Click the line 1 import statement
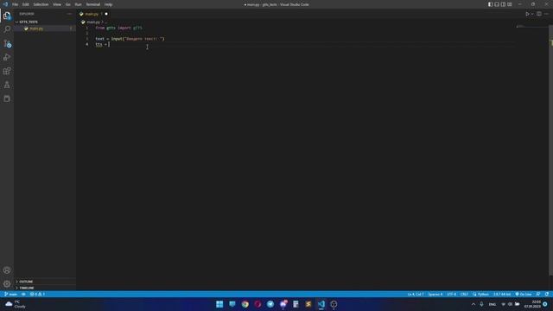553x311 pixels. [119, 28]
